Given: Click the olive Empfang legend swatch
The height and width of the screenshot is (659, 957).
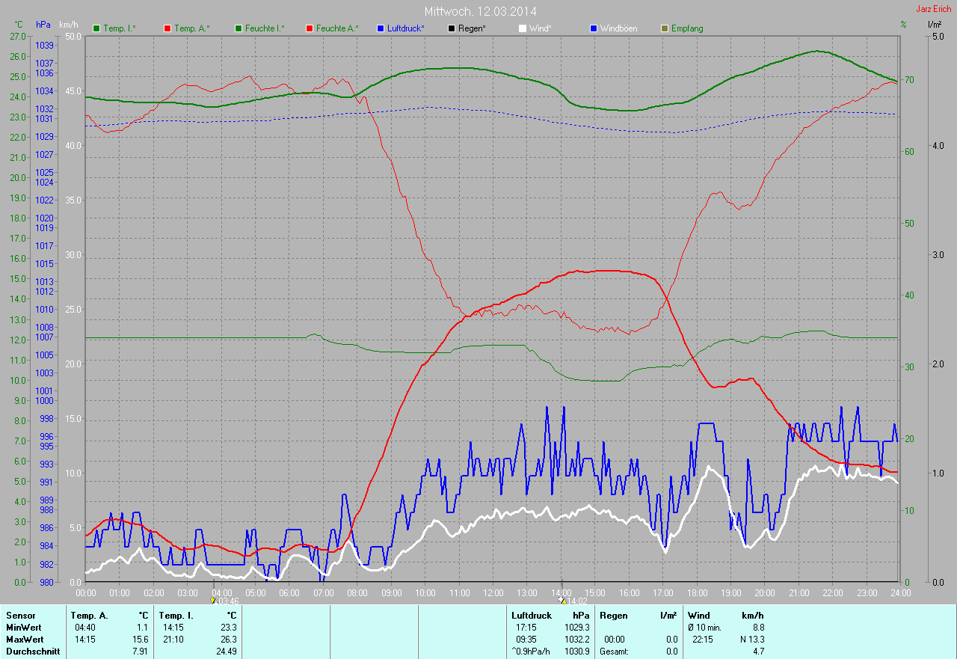Looking at the screenshot, I should pos(665,28).
